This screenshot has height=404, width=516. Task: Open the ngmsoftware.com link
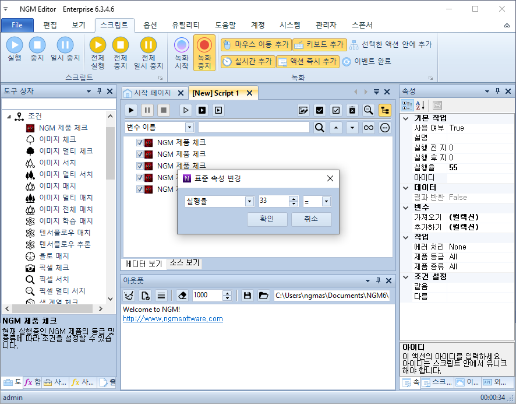(x=173, y=319)
